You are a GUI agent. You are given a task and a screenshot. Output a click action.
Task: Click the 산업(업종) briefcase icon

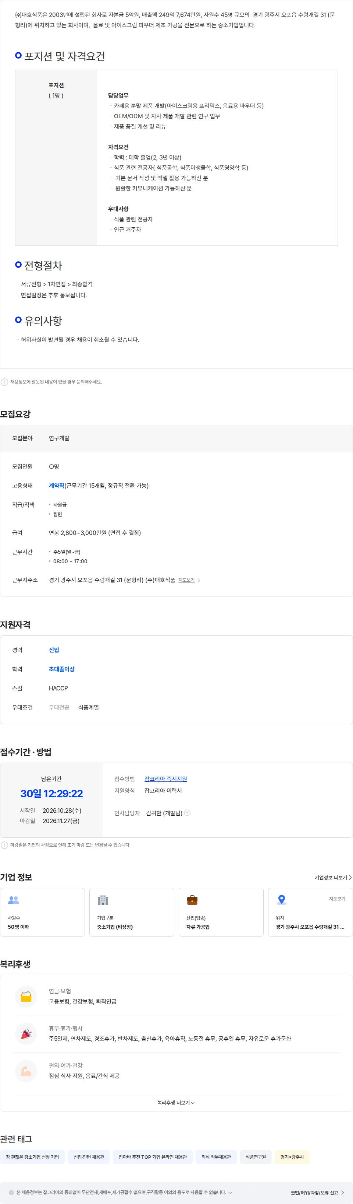pyautogui.click(x=192, y=900)
